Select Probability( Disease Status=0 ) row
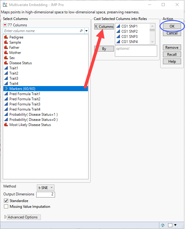 pos(46,120)
